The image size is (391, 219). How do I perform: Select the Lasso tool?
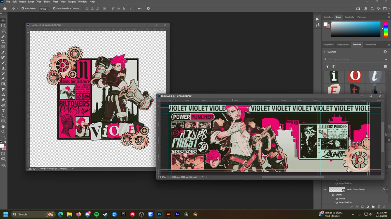coord(3,31)
